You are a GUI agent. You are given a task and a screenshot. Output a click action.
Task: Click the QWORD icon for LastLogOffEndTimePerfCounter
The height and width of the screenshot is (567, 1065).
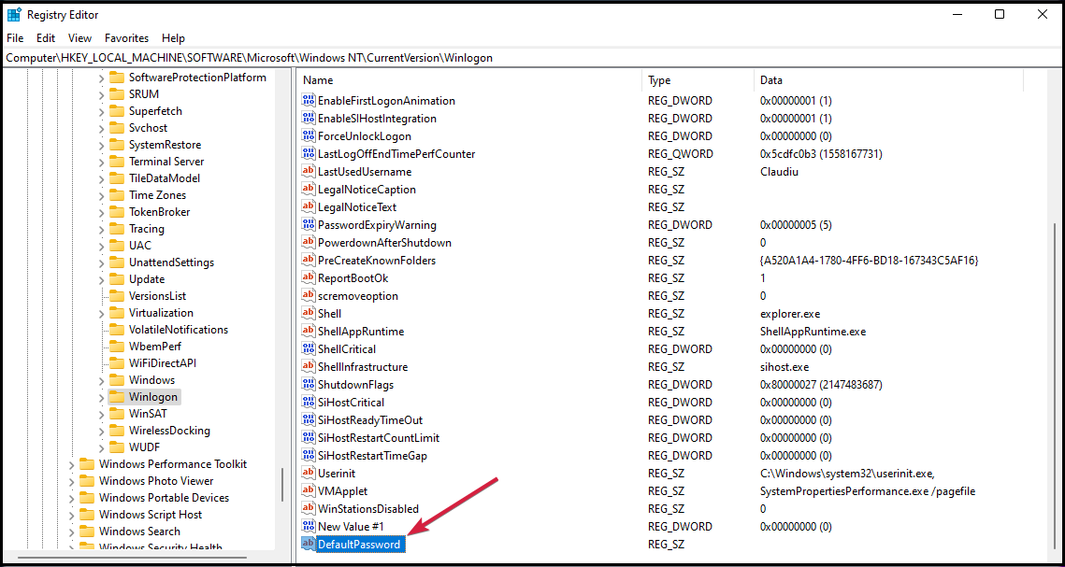point(309,153)
